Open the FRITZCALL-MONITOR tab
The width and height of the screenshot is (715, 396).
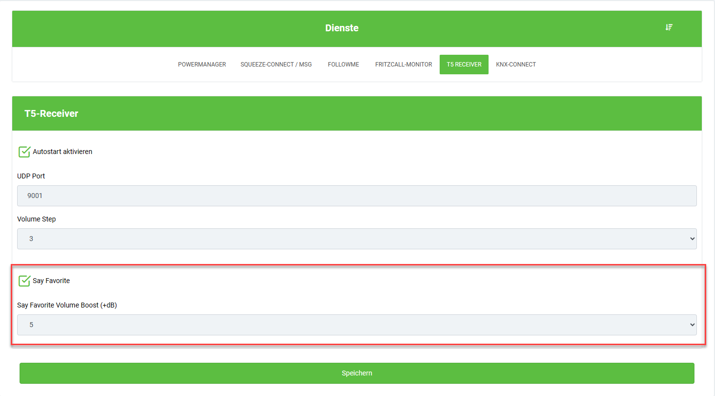tap(403, 65)
